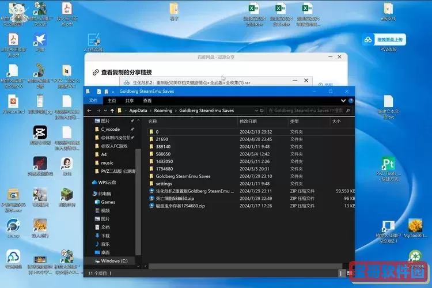Click the Roaming breadcrumb in the address bar
The image size is (432, 288).
(163, 111)
